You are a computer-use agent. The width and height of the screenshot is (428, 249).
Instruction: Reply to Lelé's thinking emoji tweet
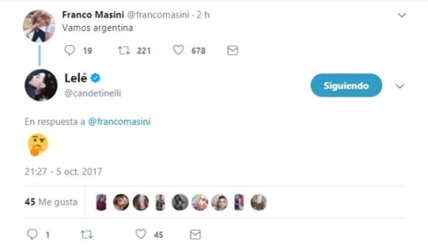[x=32, y=234]
